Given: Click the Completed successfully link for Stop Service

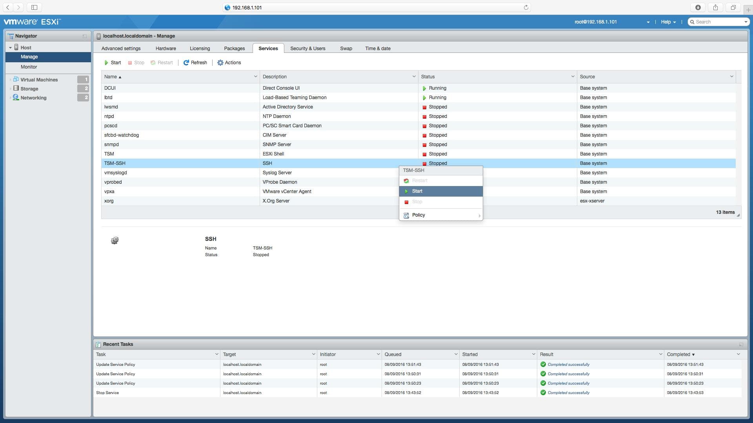Looking at the screenshot, I should [568, 392].
